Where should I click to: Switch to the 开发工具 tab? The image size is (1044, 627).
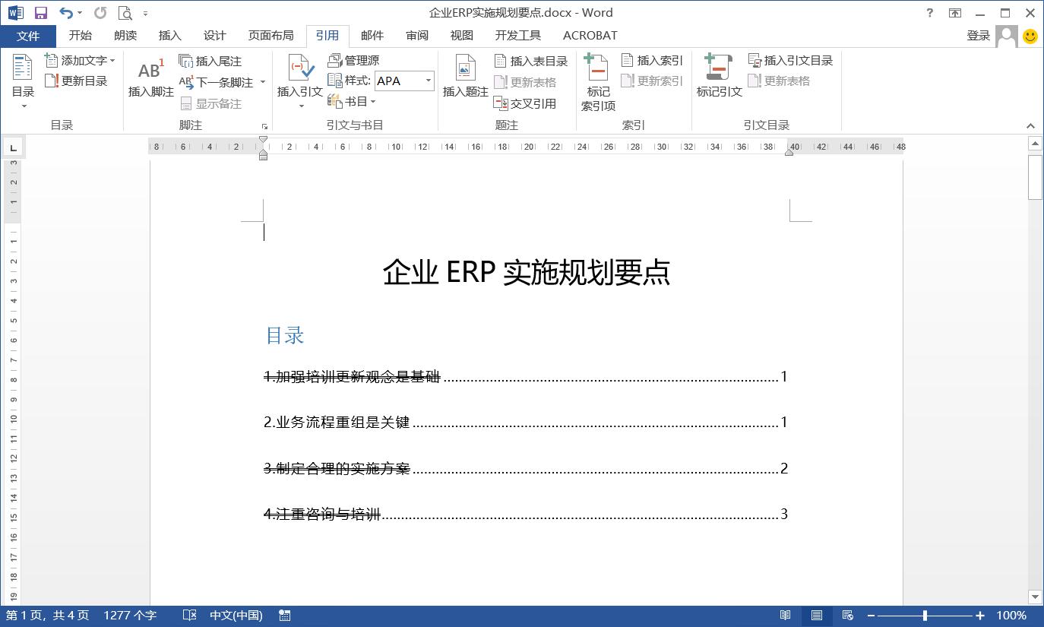click(x=518, y=36)
